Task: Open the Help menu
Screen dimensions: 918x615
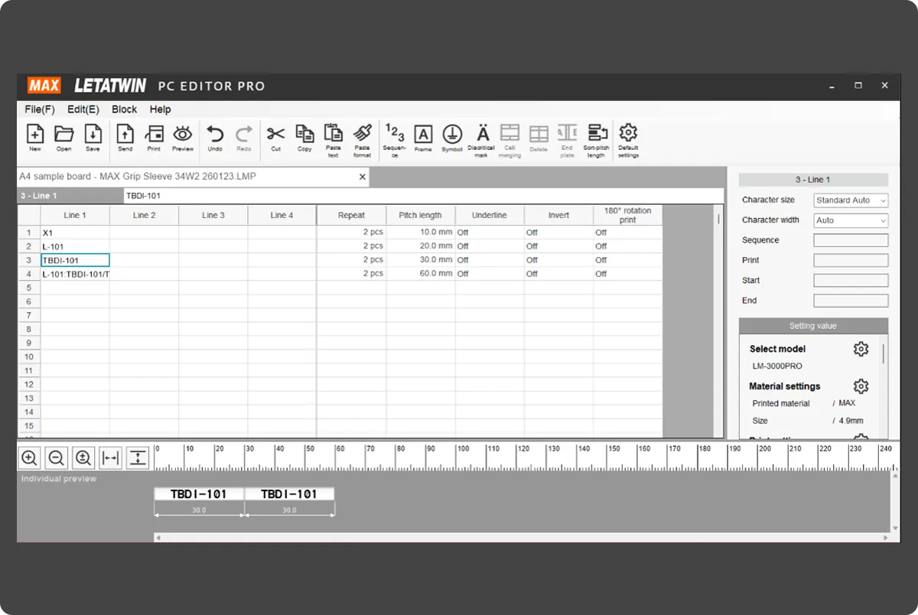Action: (161, 109)
